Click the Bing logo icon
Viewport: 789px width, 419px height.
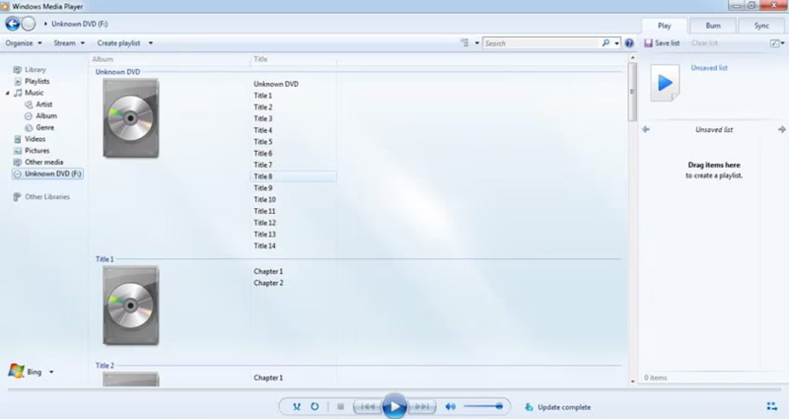click(x=16, y=372)
